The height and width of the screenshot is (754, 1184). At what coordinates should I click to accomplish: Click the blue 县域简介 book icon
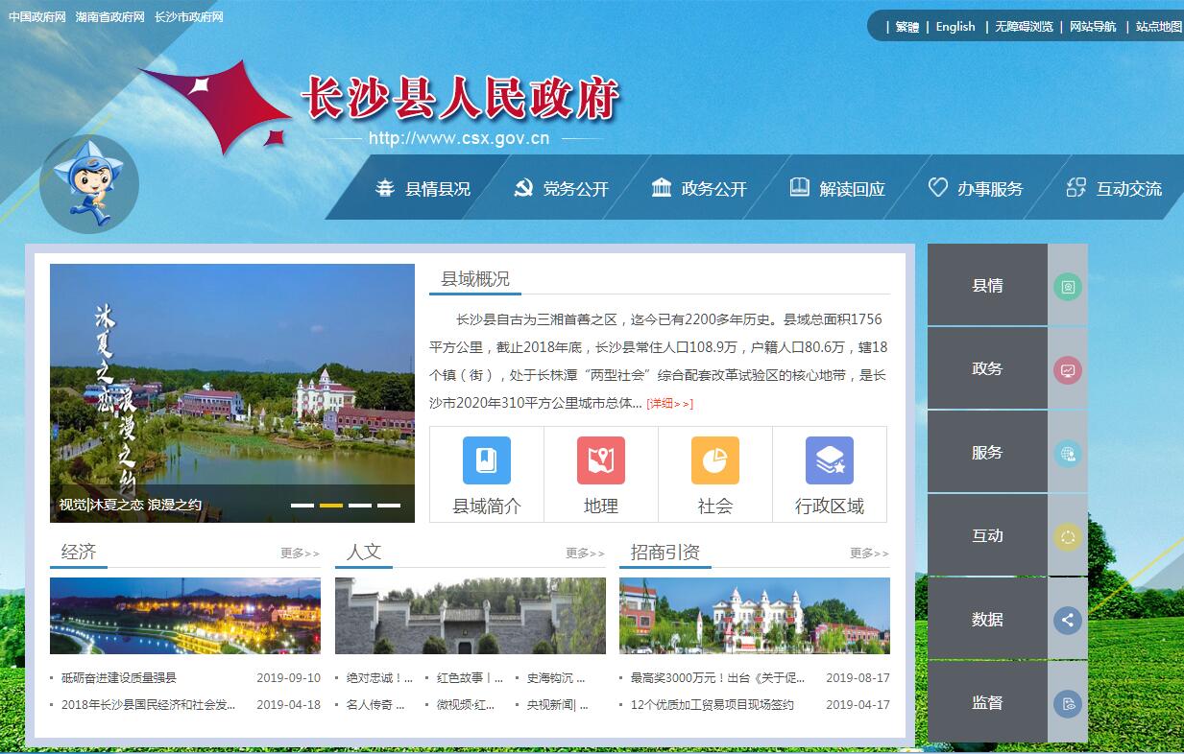point(487,460)
